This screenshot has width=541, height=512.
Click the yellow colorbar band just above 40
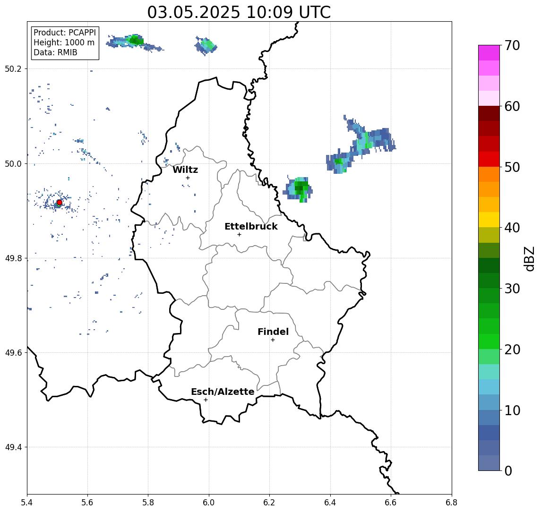[x=489, y=220]
